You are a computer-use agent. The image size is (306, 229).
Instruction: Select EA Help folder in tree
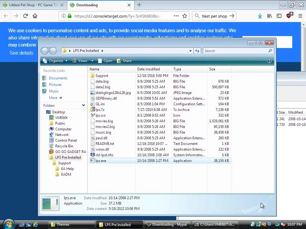(67, 169)
